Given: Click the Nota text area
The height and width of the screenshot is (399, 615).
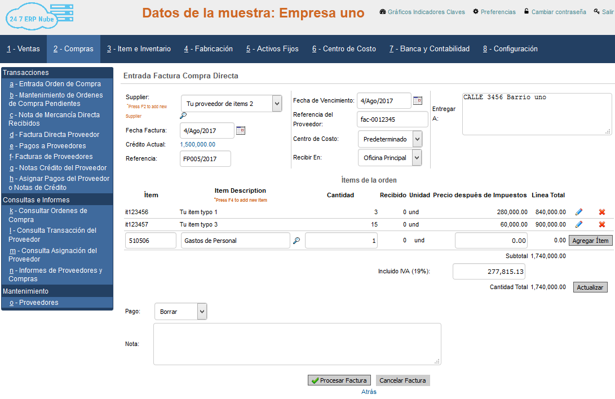Looking at the screenshot, I should [297, 344].
